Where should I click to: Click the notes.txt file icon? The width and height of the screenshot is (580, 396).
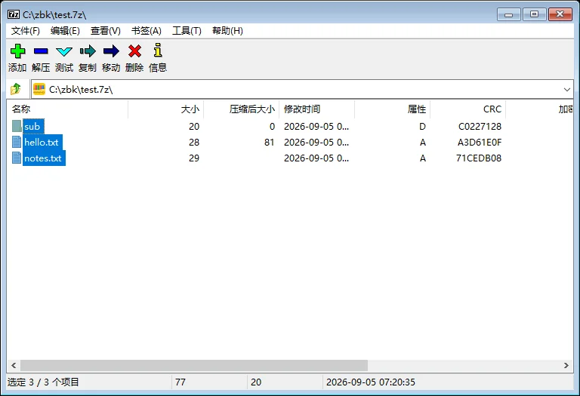[17, 158]
